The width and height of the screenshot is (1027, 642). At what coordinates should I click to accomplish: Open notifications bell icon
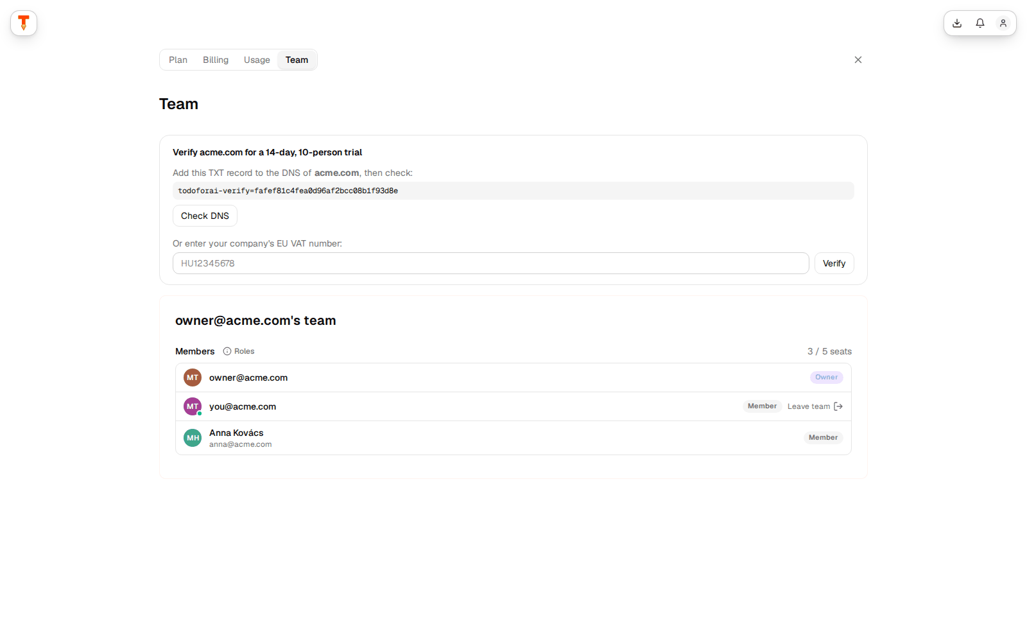coord(980,23)
